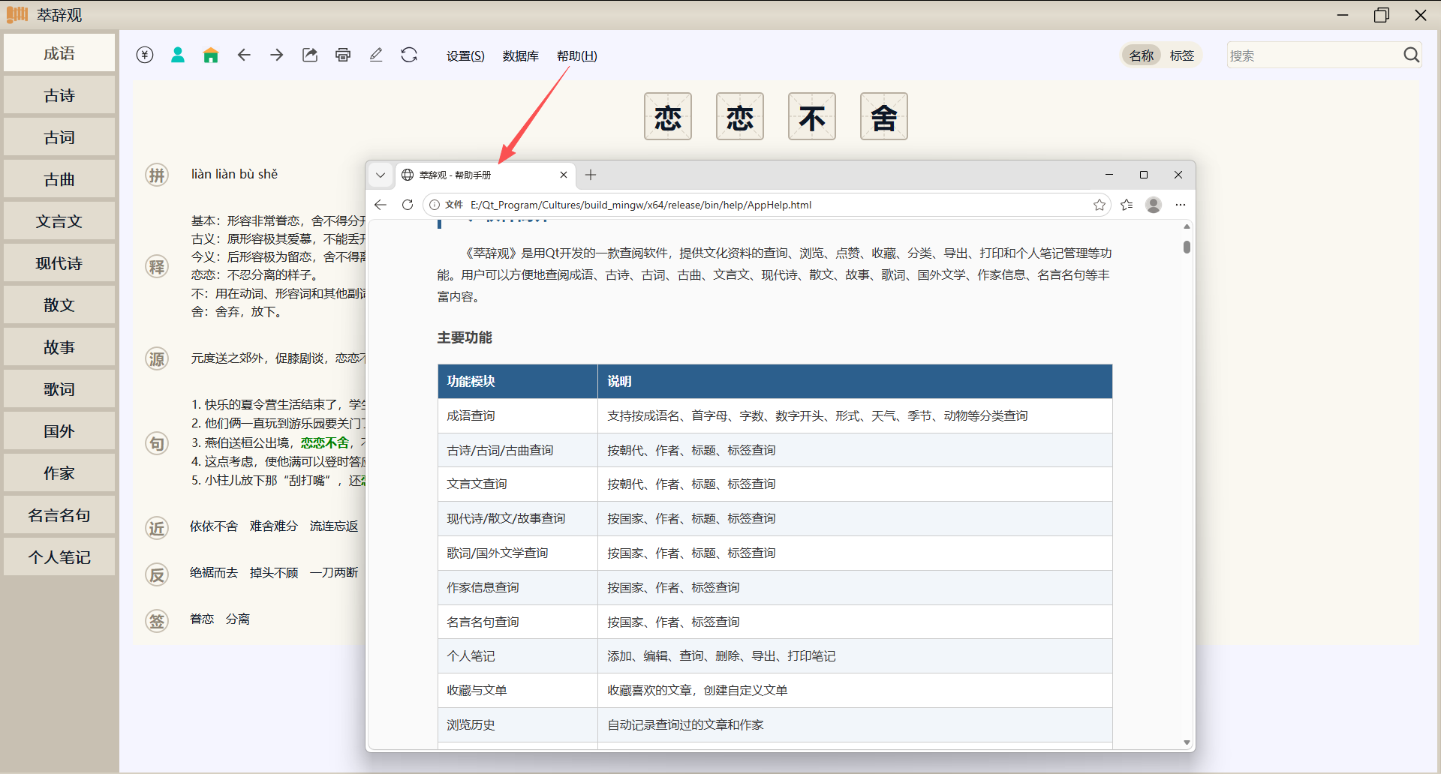
Task: Navigate forward in the main app toolbar
Action: [277, 55]
